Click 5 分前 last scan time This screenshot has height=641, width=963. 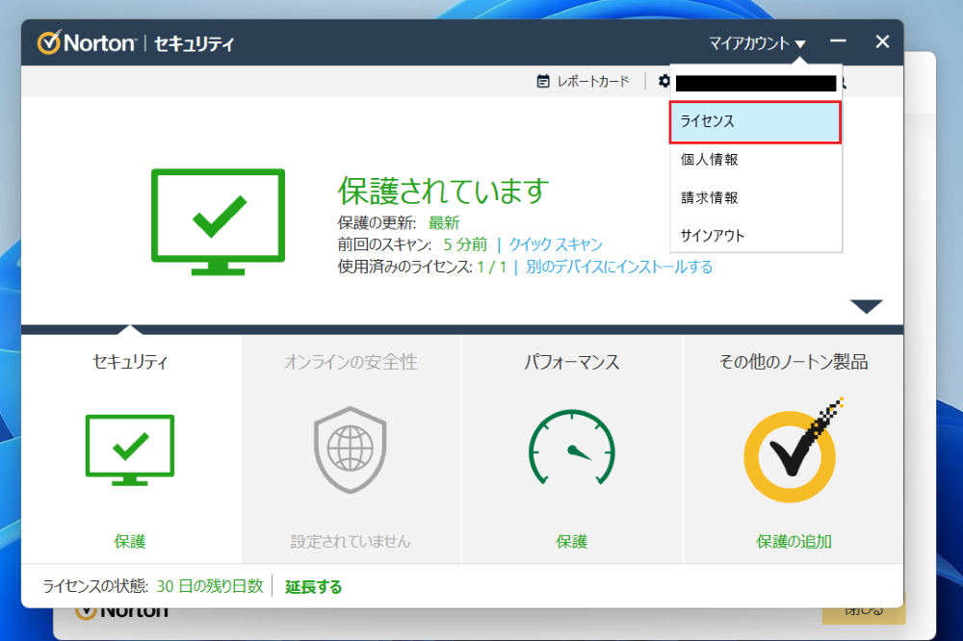[x=465, y=244]
